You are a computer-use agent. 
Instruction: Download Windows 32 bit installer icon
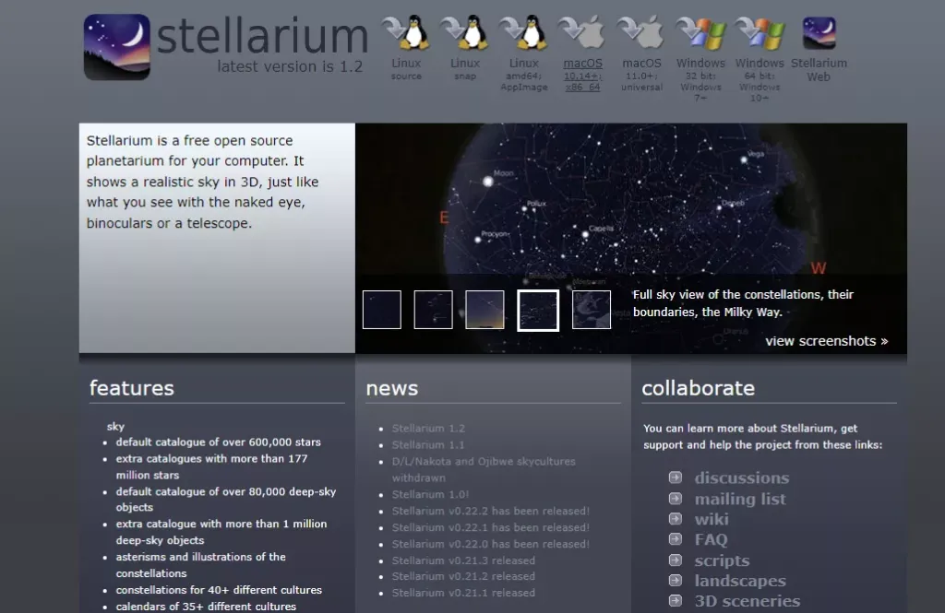[700, 32]
